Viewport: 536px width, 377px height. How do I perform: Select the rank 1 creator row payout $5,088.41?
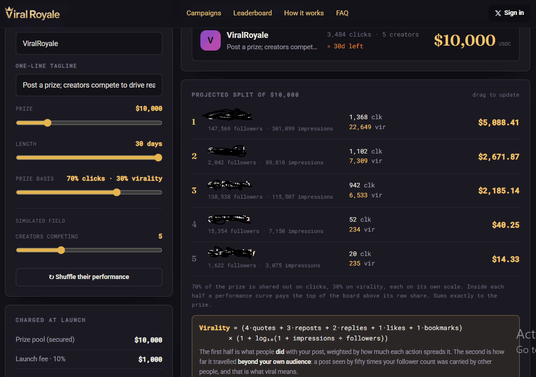pyautogui.click(x=498, y=122)
